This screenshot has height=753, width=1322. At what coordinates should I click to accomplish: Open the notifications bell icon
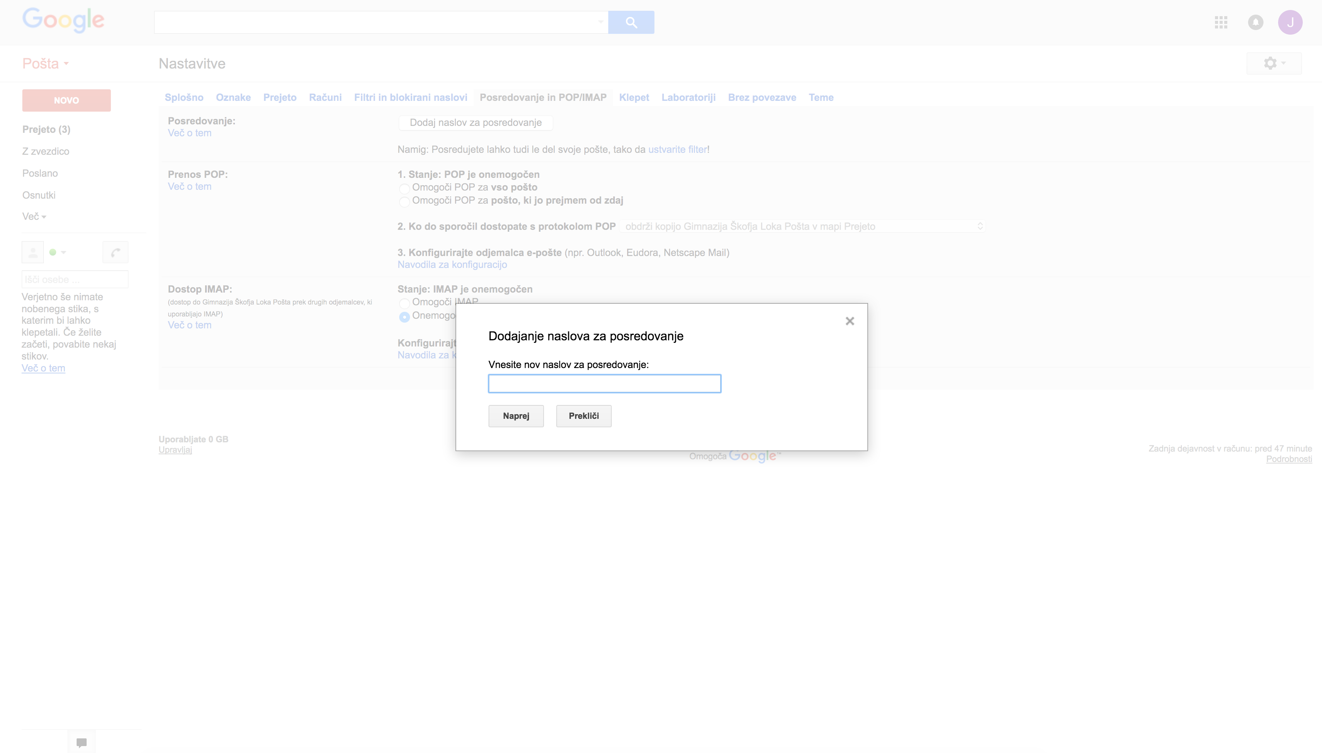coord(1255,22)
